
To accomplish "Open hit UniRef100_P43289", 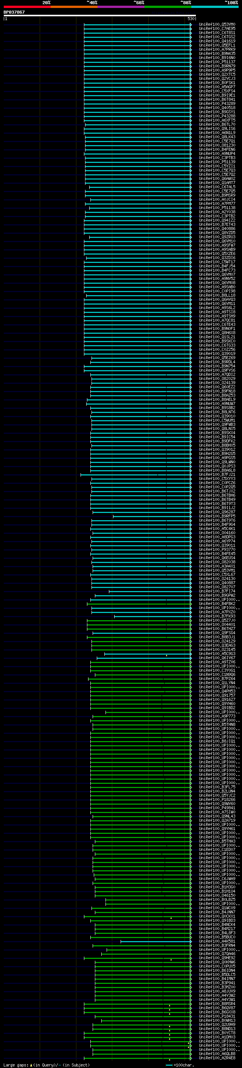I will (217, 104).
